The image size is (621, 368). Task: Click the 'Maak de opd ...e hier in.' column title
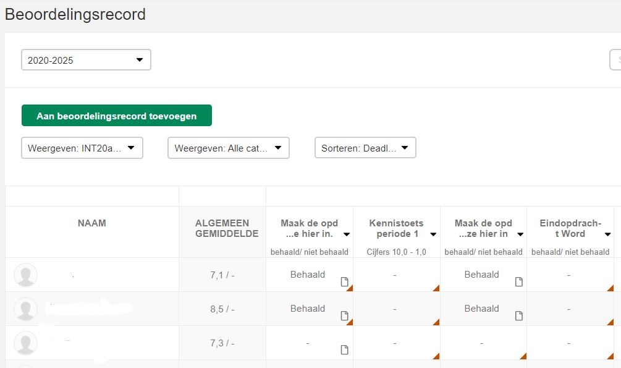point(310,228)
